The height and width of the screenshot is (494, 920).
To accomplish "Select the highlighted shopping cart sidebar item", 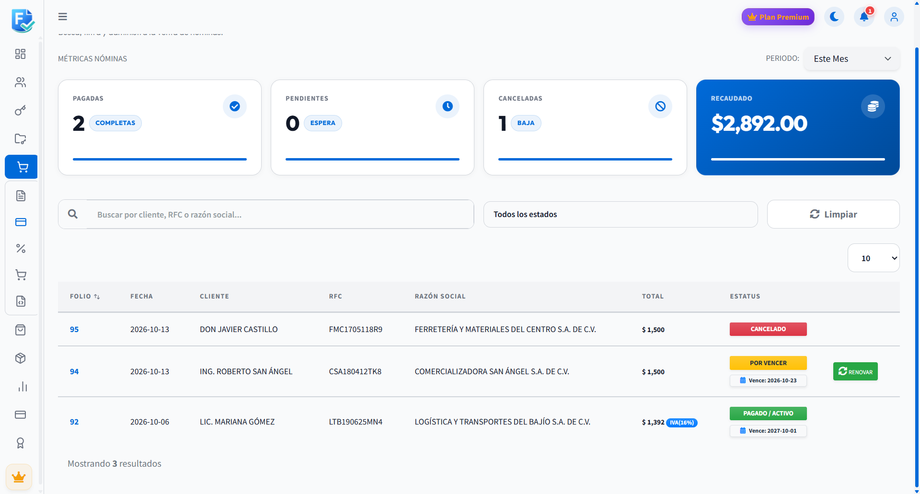I will [x=21, y=167].
